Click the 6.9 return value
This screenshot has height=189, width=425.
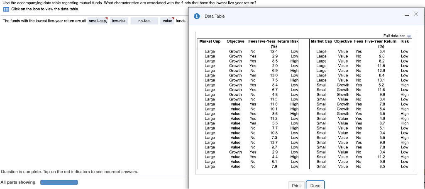pyautogui.click(x=275, y=70)
